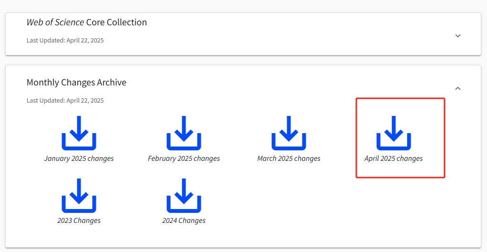Expand the Web of Science Core Collection chevron

tap(458, 36)
